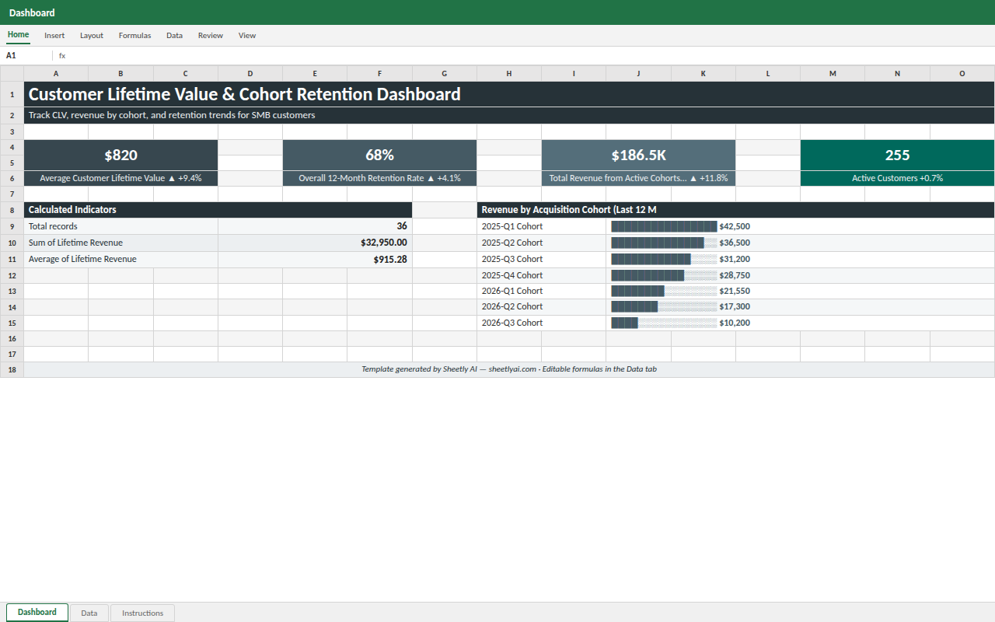Select column A header

pyautogui.click(x=56, y=74)
